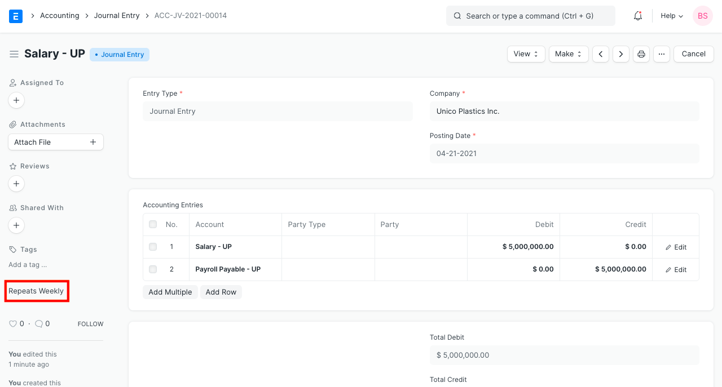Toggle the sidebar hamburger menu icon
Screen dimensions: 722x387
tap(14, 54)
